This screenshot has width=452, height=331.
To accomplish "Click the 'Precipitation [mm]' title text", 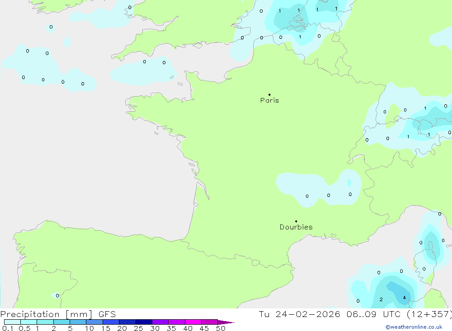I will click(x=46, y=314).
